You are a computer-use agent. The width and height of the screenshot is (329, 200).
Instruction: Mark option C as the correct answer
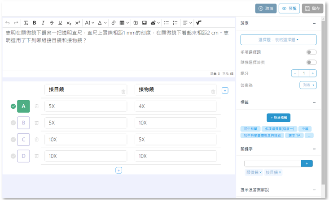click(x=13, y=140)
